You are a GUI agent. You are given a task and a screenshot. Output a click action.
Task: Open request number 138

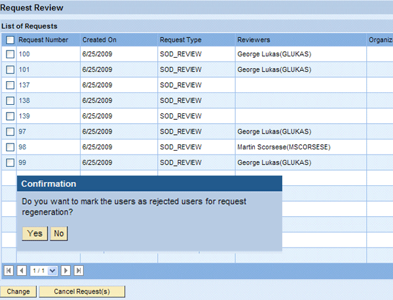(x=24, y=101)
